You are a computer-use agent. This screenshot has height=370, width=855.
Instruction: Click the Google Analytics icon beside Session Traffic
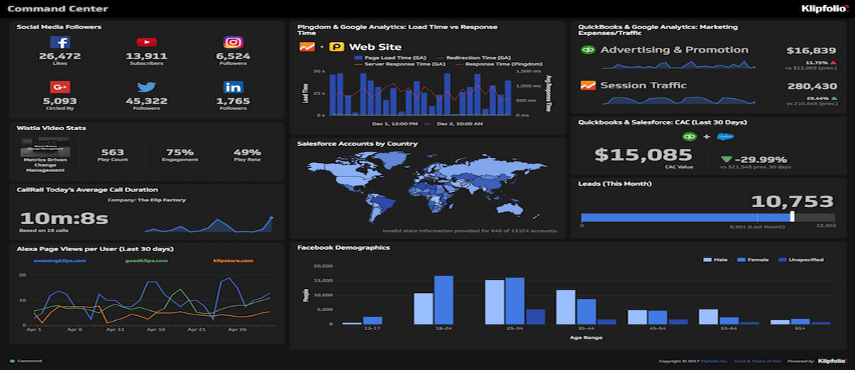click(588, 85)
